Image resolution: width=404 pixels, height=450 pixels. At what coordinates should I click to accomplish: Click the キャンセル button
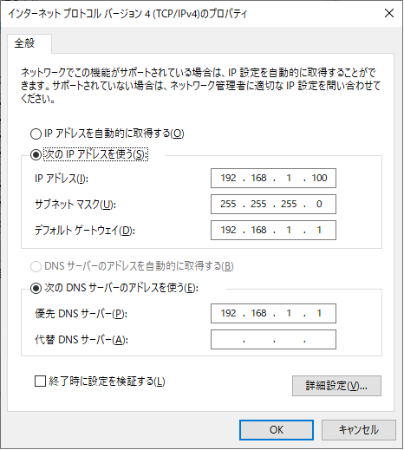coord(359,430)
